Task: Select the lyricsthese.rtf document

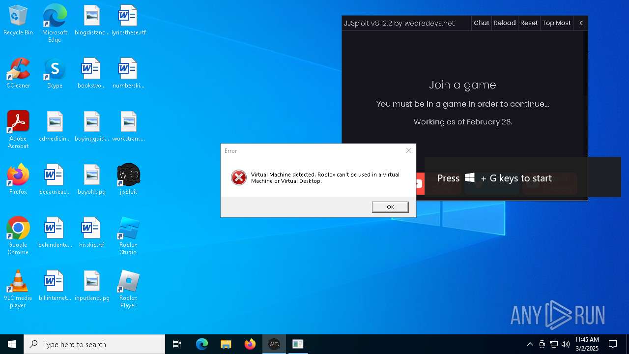Action: [128, 21]
